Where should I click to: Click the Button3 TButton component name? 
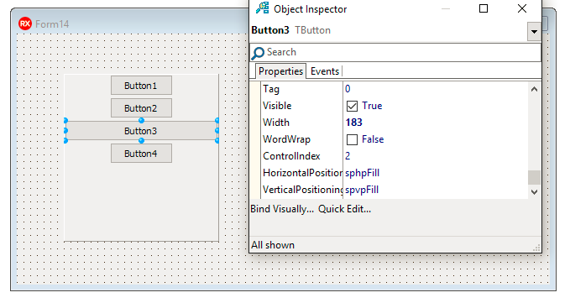(290, 30)
